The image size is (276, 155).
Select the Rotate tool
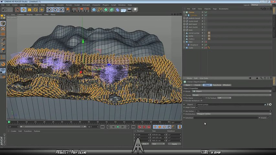tap(36, 10)
